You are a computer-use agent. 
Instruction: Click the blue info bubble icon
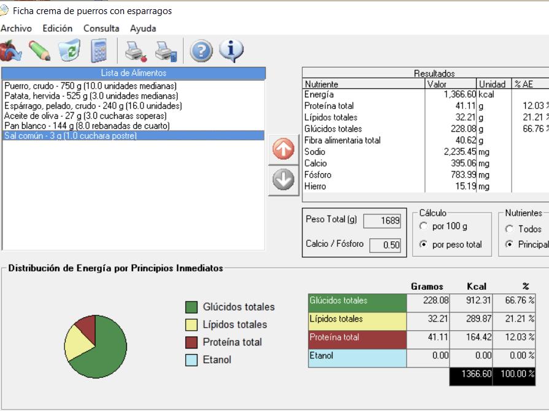pyautogui.click(x=231, y=51)
